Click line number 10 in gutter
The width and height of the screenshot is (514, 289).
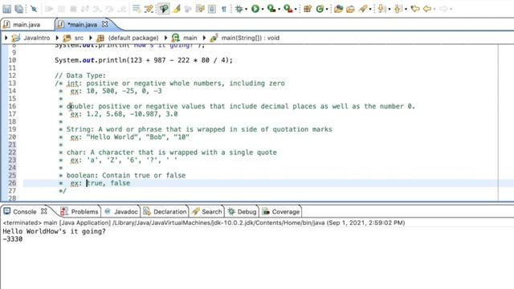pos(12,60)
